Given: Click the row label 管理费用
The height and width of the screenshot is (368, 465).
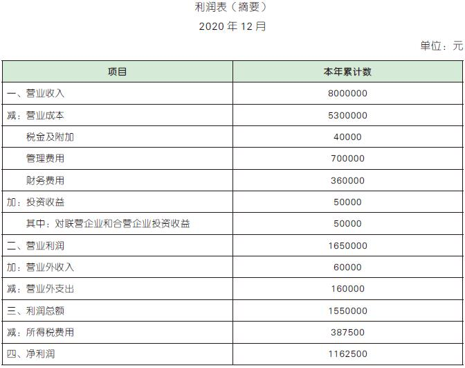Looking at the screenshot, I should 45,158.
